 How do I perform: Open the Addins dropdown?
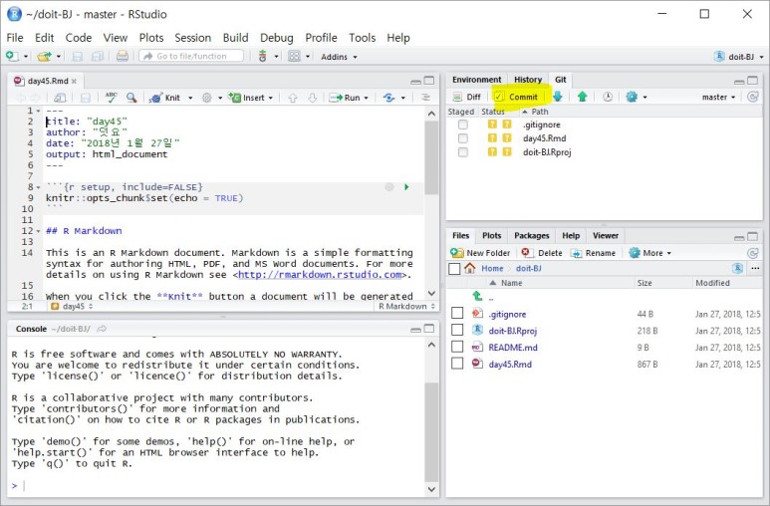click(339, 57)
